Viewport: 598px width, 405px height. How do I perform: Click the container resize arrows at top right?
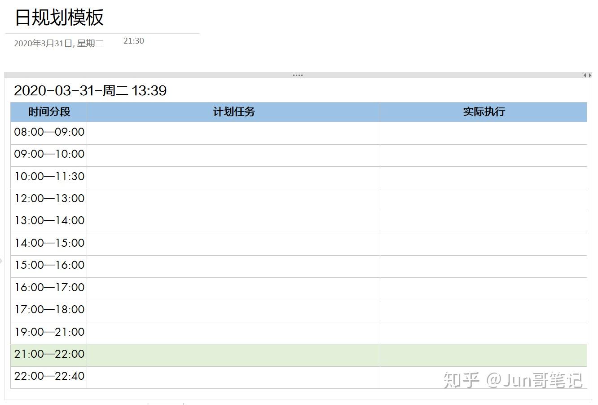pos(587,75)
